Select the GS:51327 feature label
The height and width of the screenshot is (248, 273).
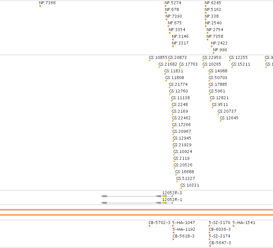(x=186, y=179)
